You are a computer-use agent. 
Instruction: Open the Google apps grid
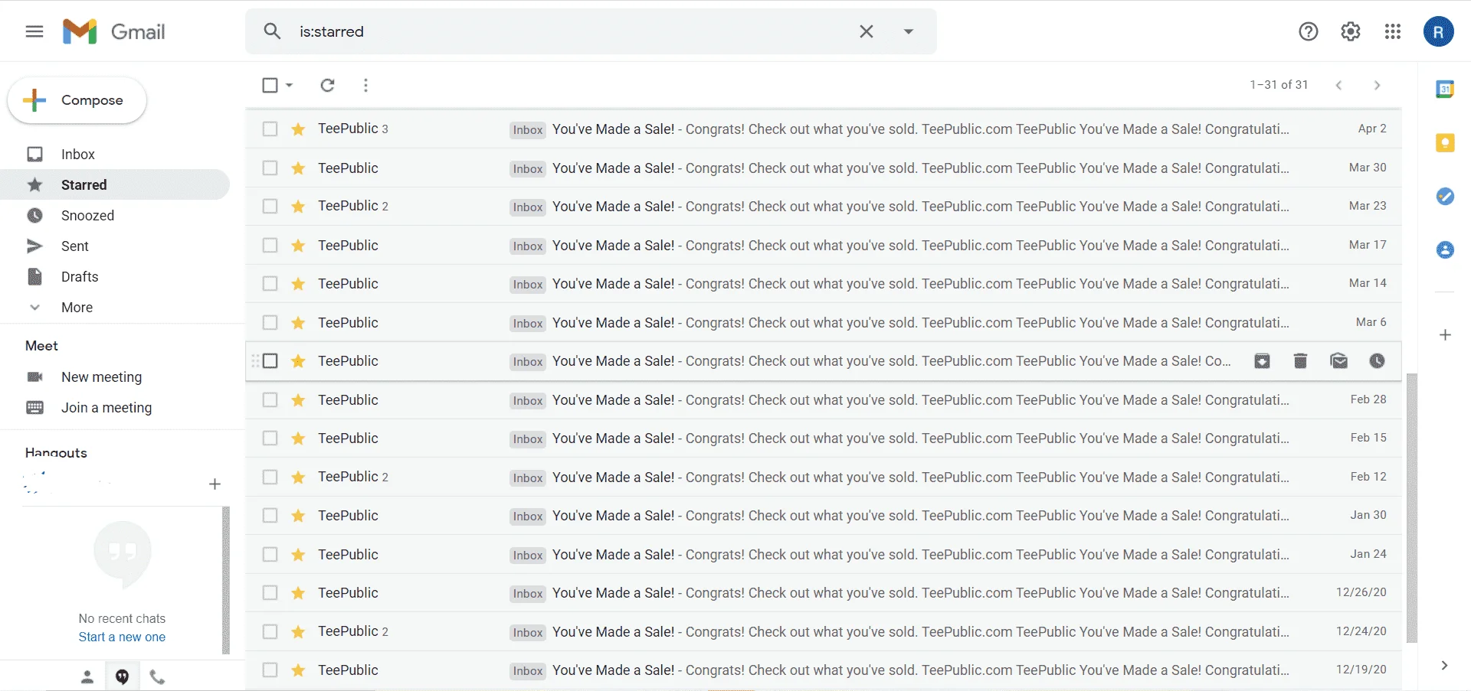[1393, 31]
